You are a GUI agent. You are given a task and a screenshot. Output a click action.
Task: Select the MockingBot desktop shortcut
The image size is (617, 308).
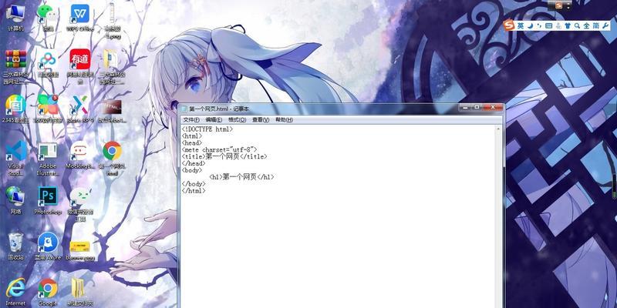pyautogui.click(x=80, y=155)
